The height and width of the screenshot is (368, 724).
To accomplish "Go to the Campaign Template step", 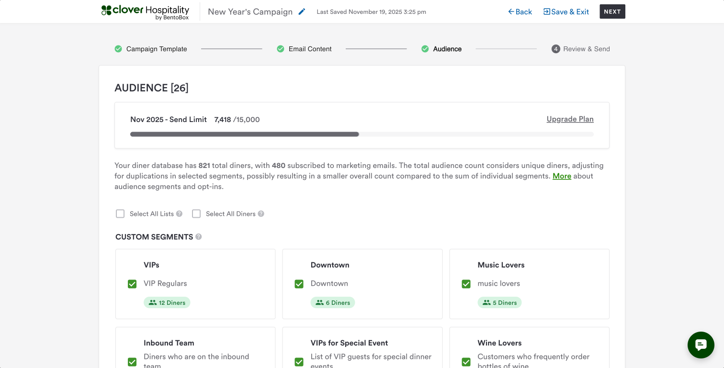I will [x=156, y=49].
